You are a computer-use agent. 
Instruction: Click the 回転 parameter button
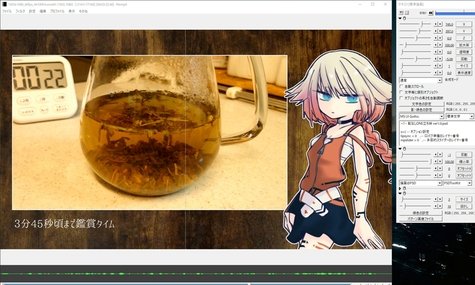click(464, 59)
